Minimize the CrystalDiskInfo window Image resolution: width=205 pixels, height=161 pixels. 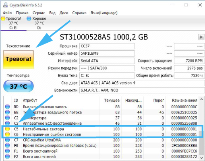(172, 5)
